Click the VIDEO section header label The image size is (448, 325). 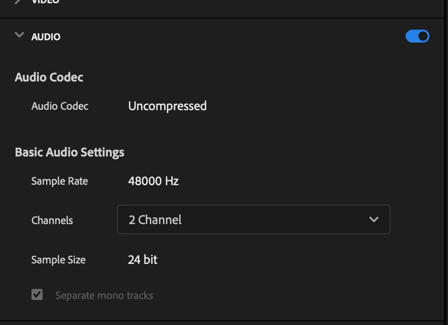[46, 2]
